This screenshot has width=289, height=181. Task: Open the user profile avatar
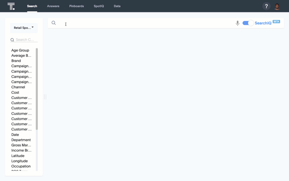pyautogui.click(x=277, y=6)
